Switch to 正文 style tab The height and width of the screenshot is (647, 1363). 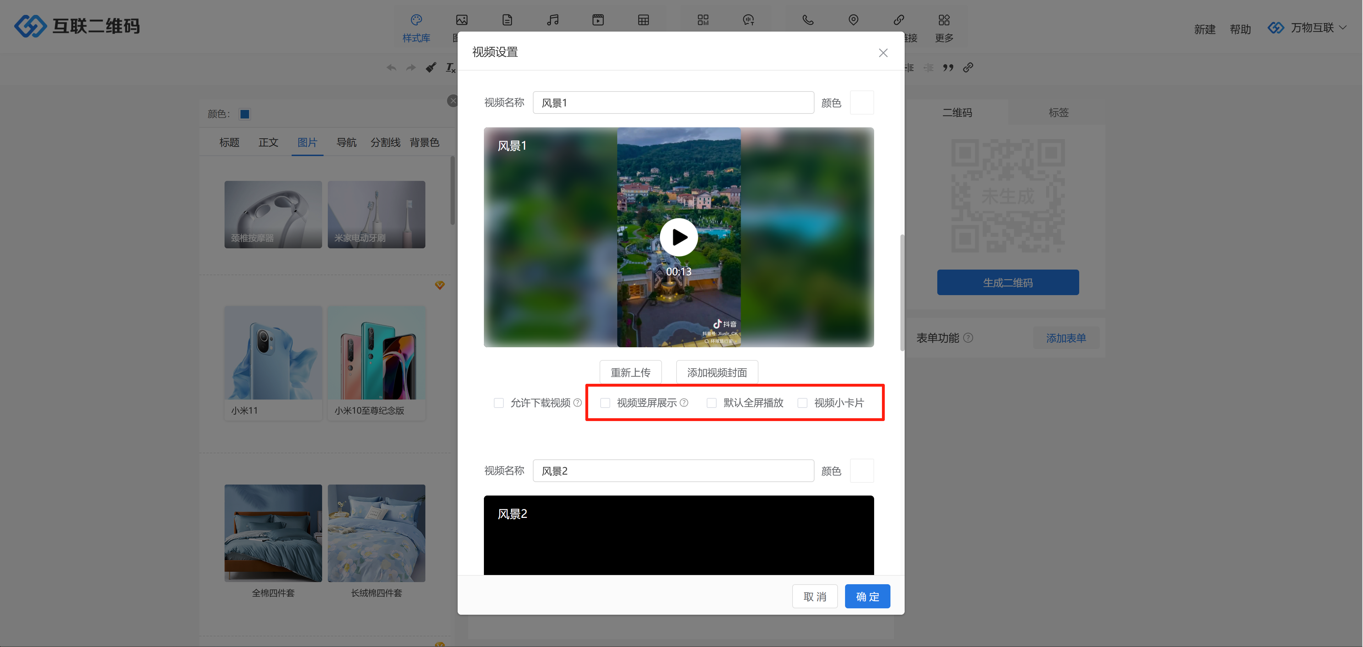pos(268,142)
